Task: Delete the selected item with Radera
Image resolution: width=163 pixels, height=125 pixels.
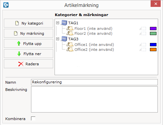Action: click(x=29, y=64)
